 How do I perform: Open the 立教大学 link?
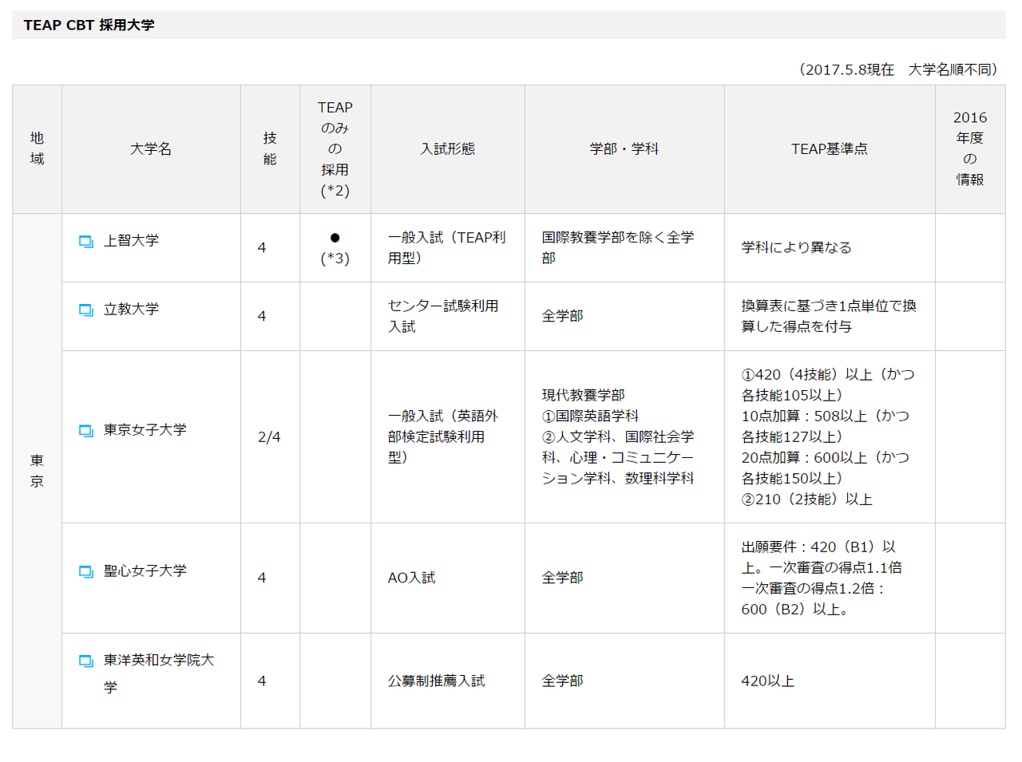click(x=131, y=310)
